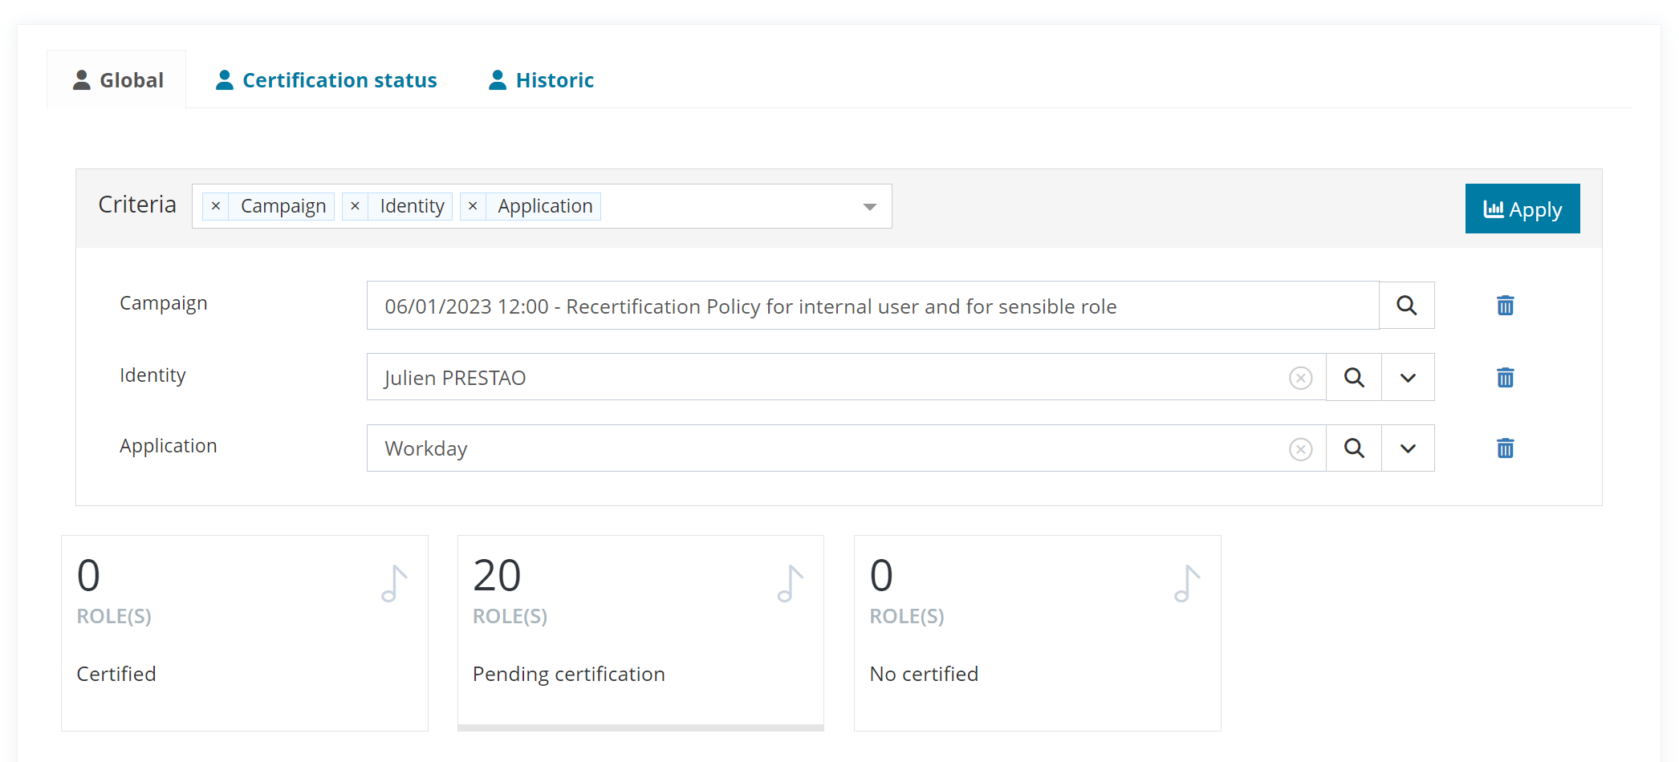This screenshot has height=762, width=1679.
Task: Expand the Application field dropdown chevron
Action: point(1408,448)
